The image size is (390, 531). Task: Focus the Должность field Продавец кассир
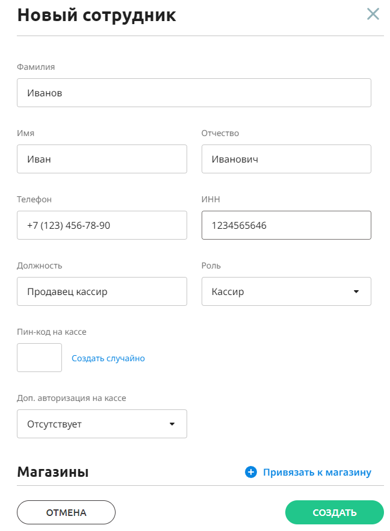coord(102,291)
